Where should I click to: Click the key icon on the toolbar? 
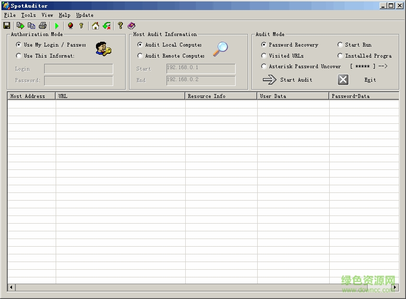(82, 25)
